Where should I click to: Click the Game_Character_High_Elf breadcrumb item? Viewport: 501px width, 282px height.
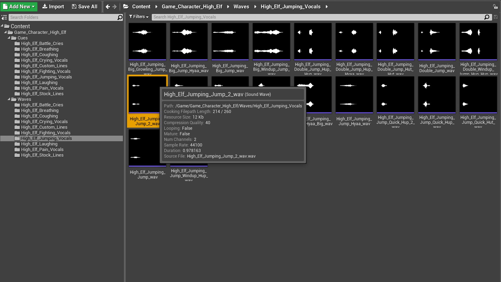(x=192, y=7)
